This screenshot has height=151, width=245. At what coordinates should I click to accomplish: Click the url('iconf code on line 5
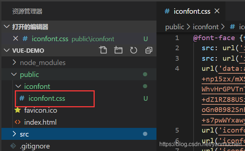223,130
